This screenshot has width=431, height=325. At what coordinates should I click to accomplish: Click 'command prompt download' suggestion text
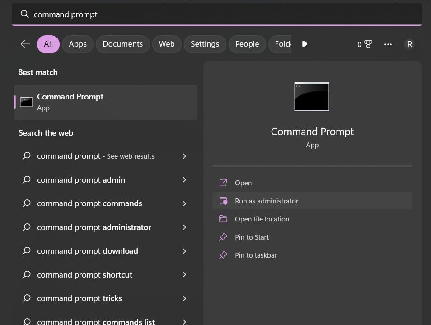point(87,251)
